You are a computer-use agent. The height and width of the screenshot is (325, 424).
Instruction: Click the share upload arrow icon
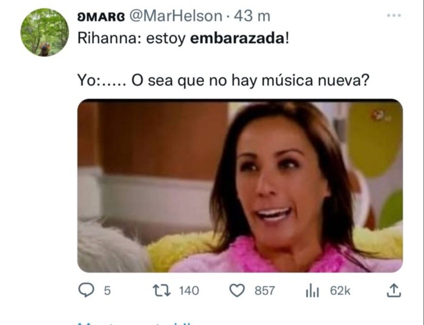[x=394, y=291]
